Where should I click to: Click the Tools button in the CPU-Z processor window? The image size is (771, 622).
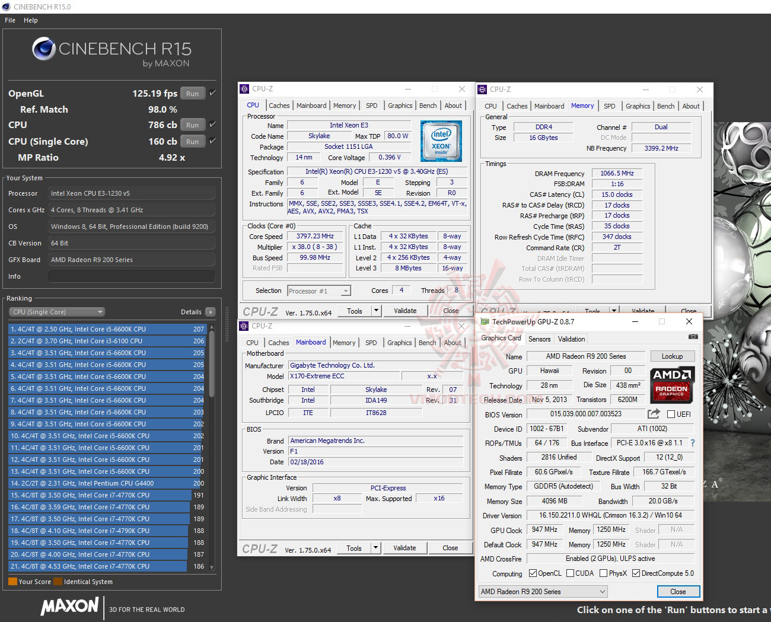tap(355, 311)
